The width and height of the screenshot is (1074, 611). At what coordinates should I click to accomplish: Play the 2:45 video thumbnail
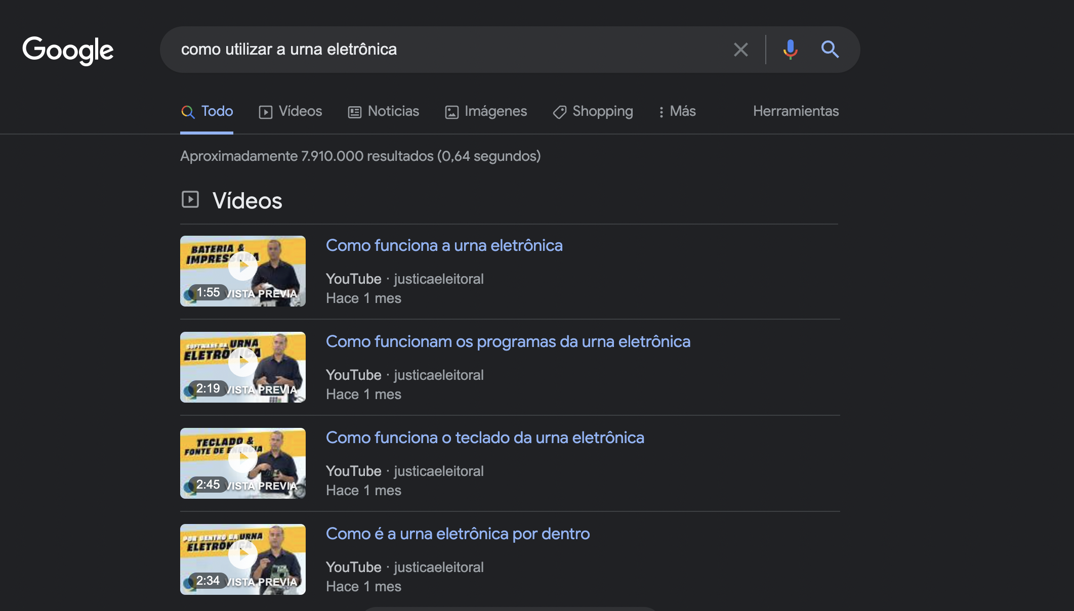pos(243,463)
